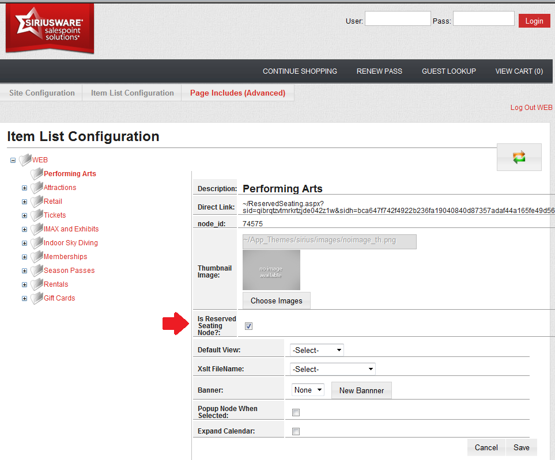Click the WEB root folder icon
Viewport: 555px width, 460px height.
(x=25, y=160)
